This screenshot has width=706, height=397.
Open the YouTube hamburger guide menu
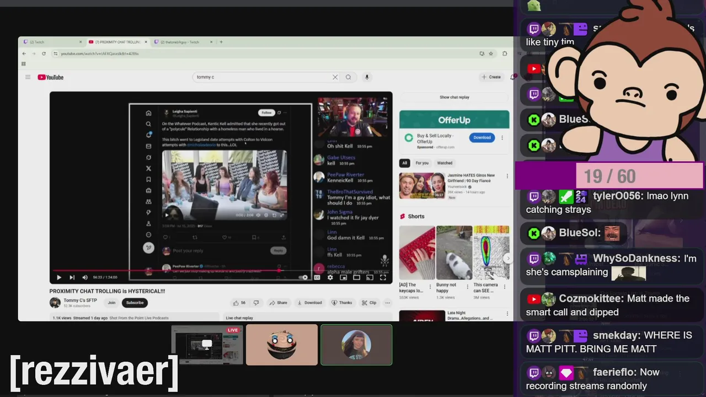point(28,77)
